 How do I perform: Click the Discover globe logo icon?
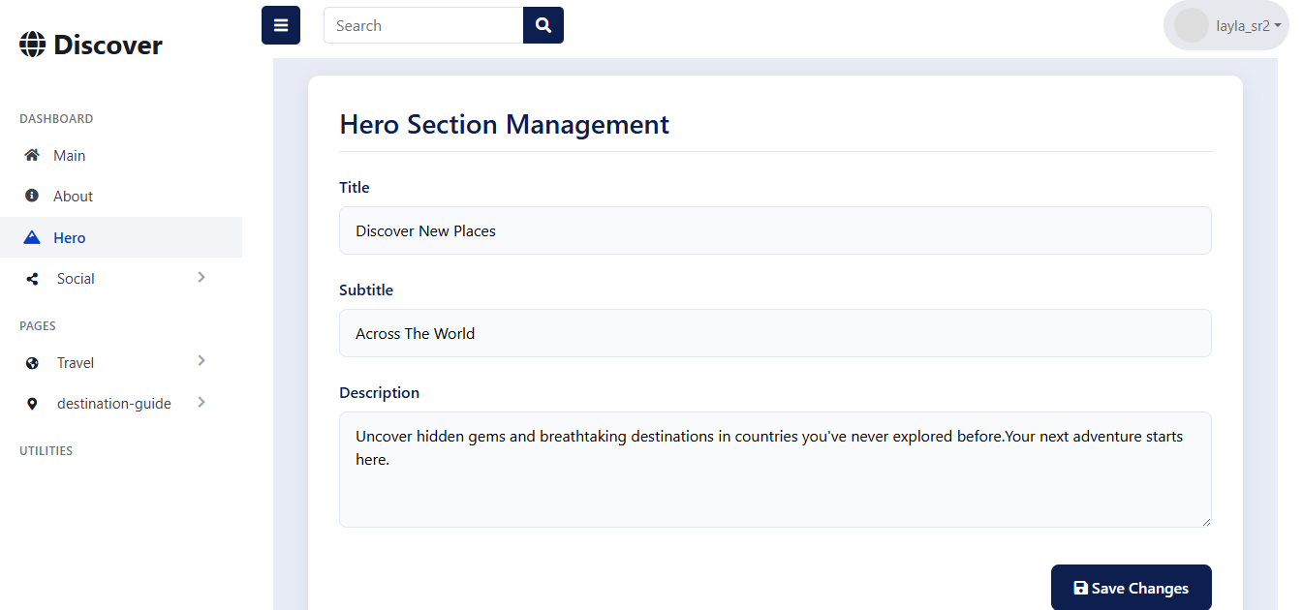click(x=32, y=45)
